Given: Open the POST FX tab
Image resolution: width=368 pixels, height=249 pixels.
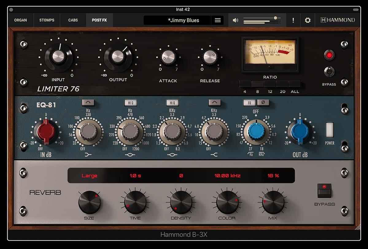Looking at the screenshot, I should point(99,20).
